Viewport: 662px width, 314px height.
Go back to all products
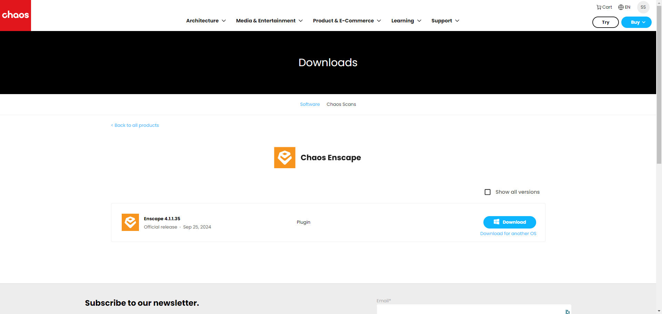pyautogui.click(x=135, y=125)
